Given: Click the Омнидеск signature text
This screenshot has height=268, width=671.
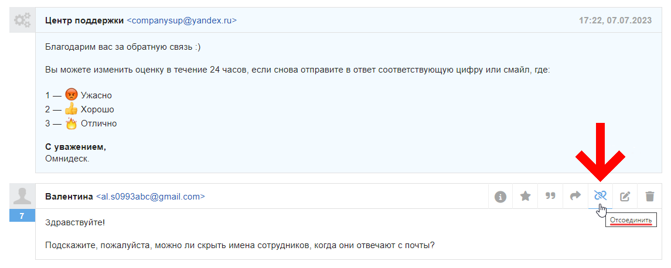Looking at the screenshot, I should [x=67, y=158].
